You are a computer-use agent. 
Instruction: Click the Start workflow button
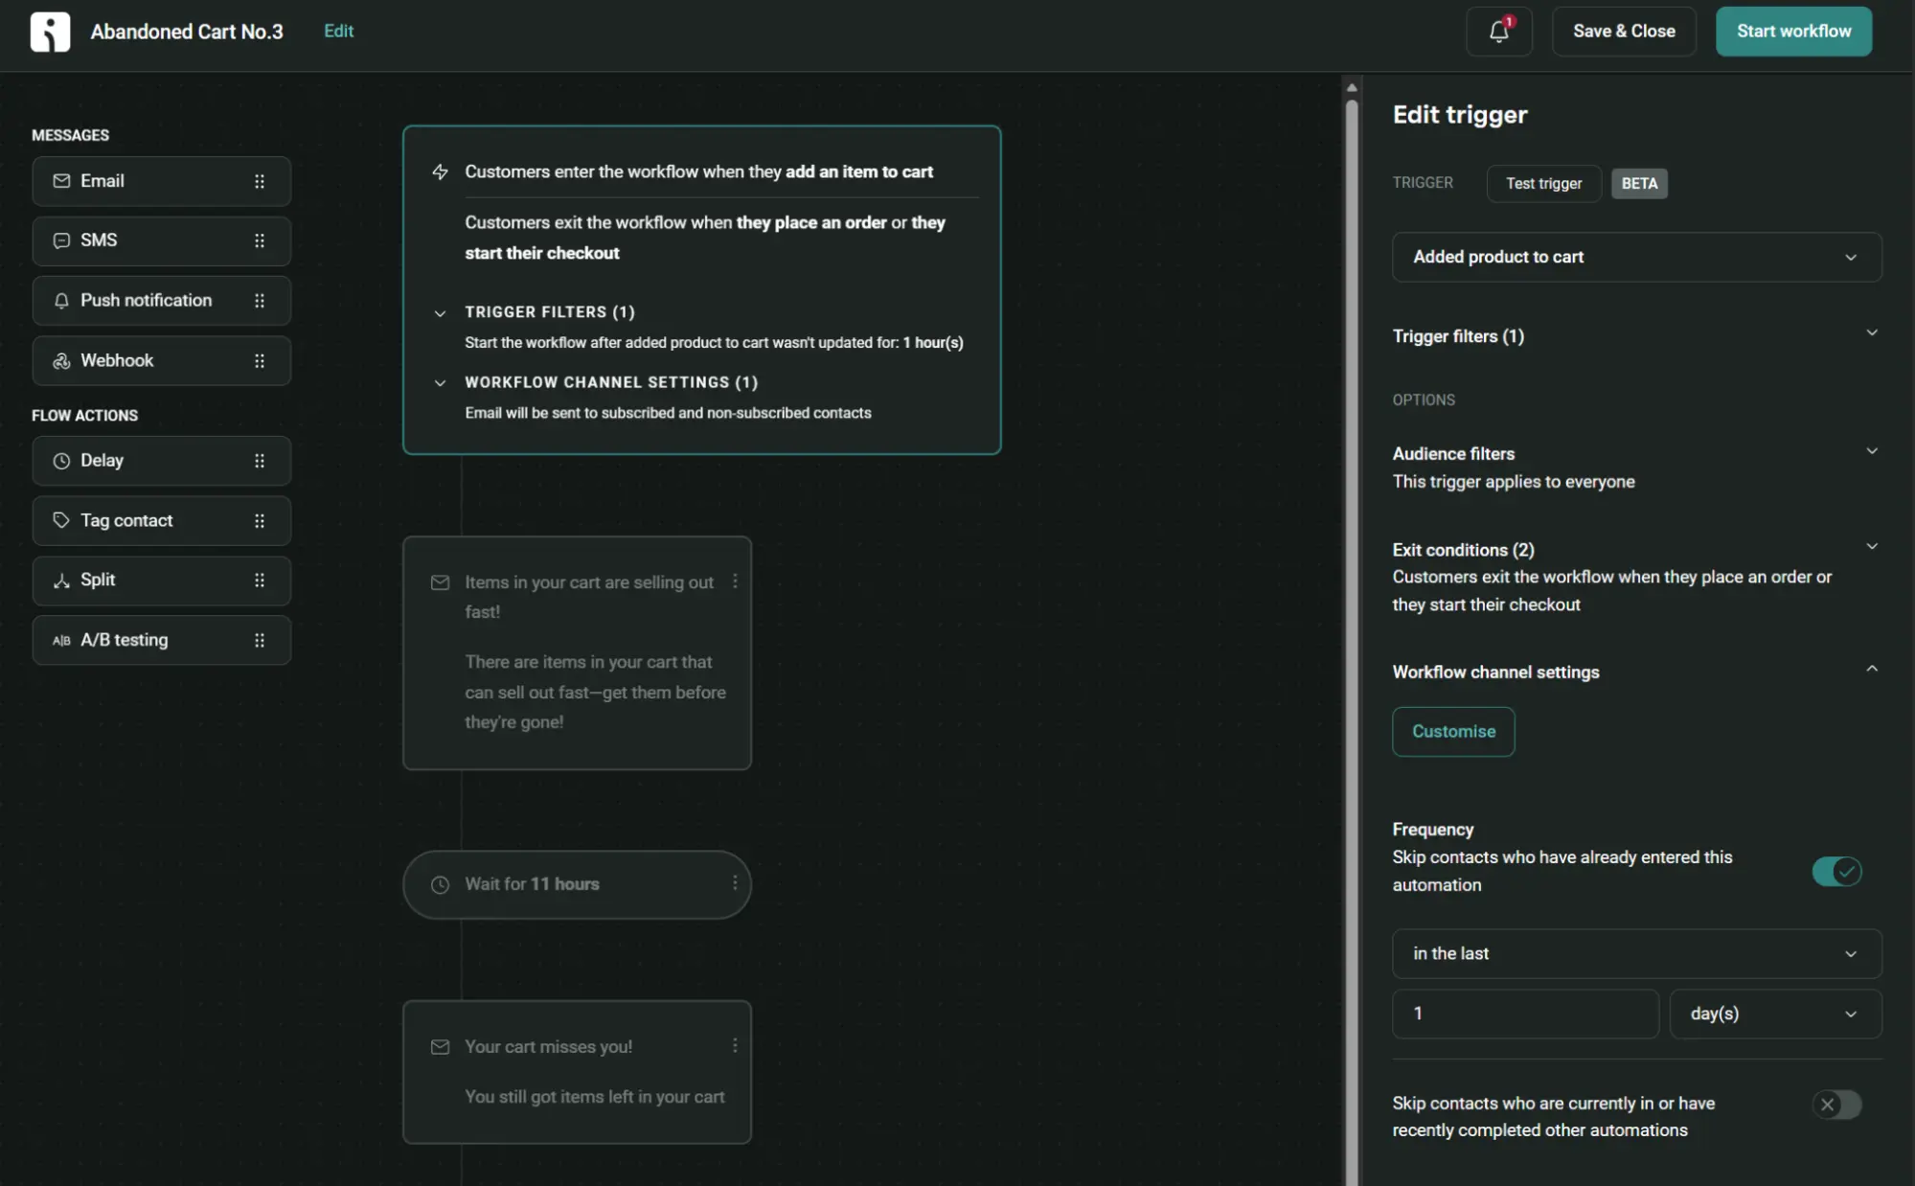1793,32
